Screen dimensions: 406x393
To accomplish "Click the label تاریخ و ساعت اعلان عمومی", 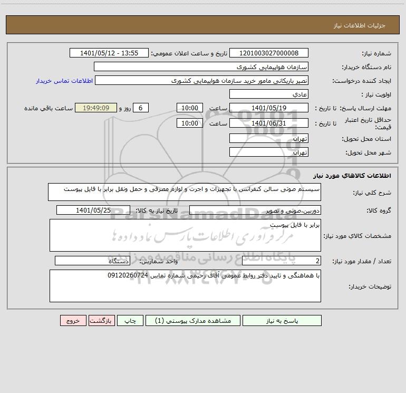I will pos(189,53).
